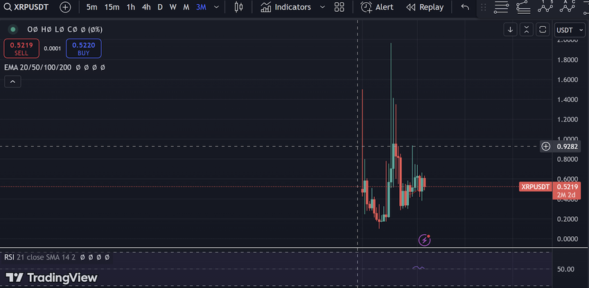
Task: Click the collapse arrows chart button
Action: [x=527, y=30]
